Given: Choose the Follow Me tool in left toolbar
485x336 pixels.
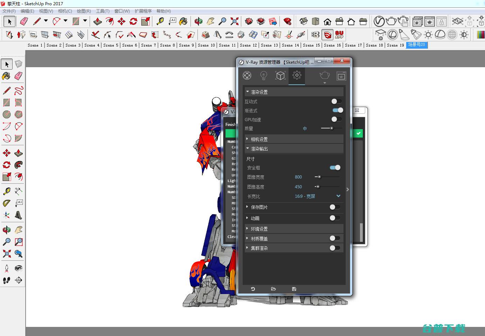Looking at the screenshot, I should tap(19, 165).
